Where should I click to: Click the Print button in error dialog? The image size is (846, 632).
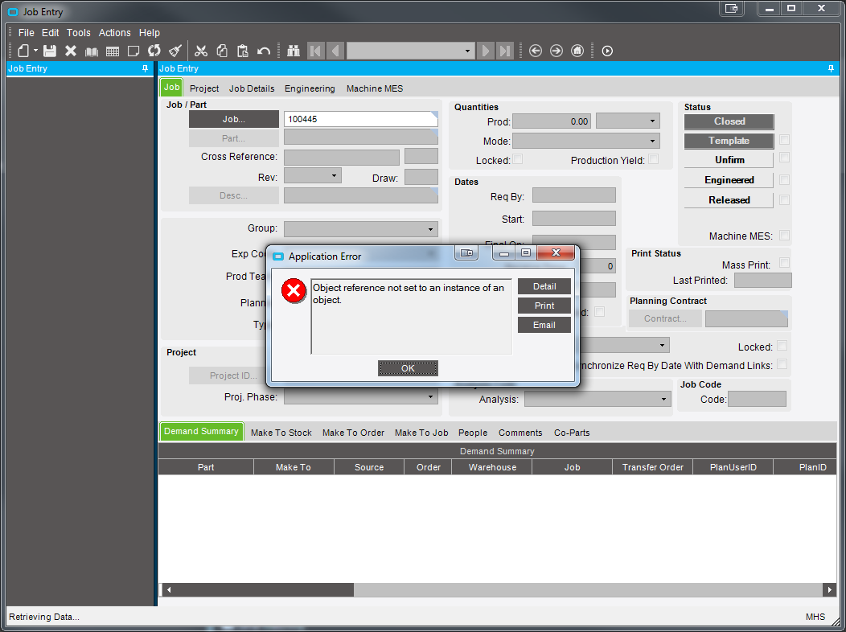click(544, 306)
